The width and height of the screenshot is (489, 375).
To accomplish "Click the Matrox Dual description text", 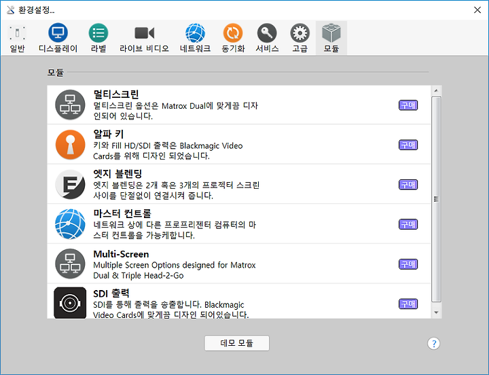I will (176, 111).
